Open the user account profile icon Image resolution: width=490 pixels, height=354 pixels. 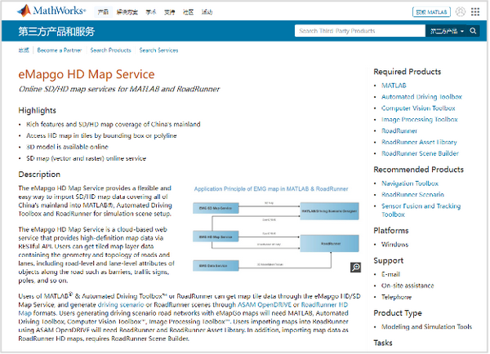(461, 12)
